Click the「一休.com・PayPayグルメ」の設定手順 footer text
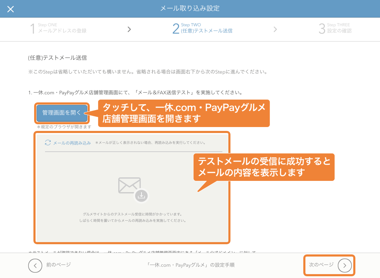The image size is (380, 278). coord(190,265)
